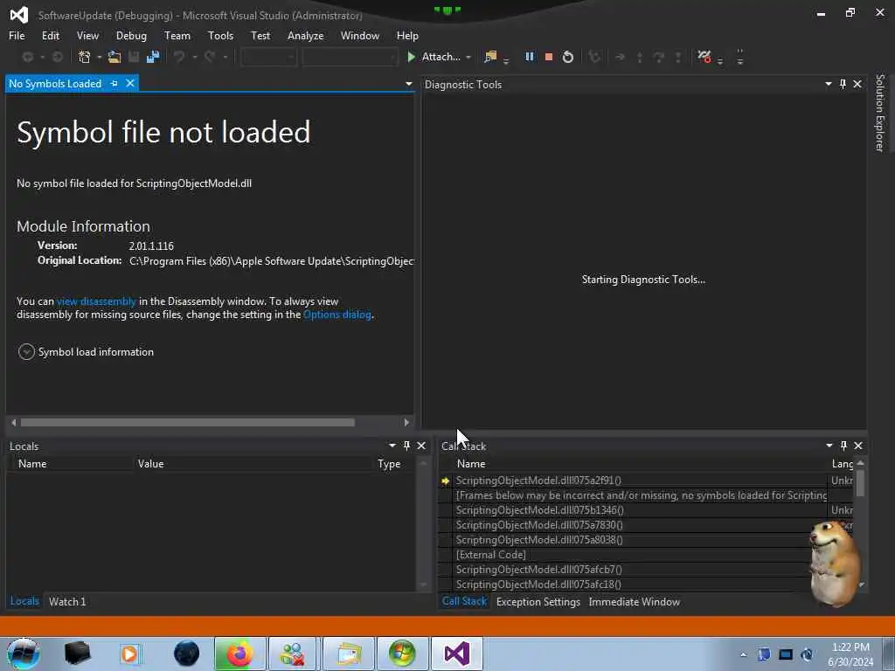This screenshot has height=671, width=895.
Task: Click the Open File toolbar icon
Action: click(114, 57)
